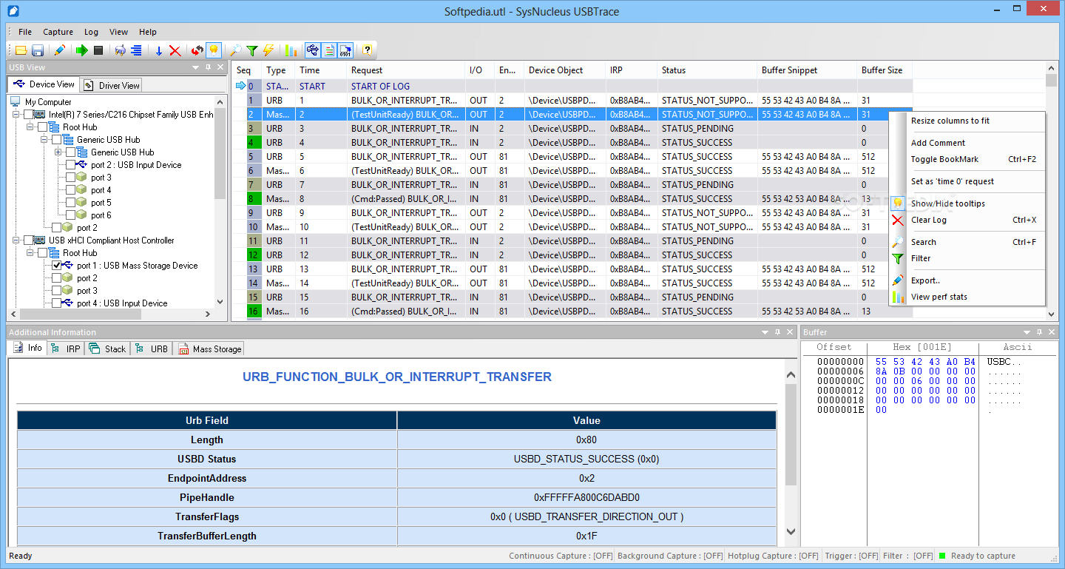
Task: Close the Additional Information panel
Action: click(790, 332)
